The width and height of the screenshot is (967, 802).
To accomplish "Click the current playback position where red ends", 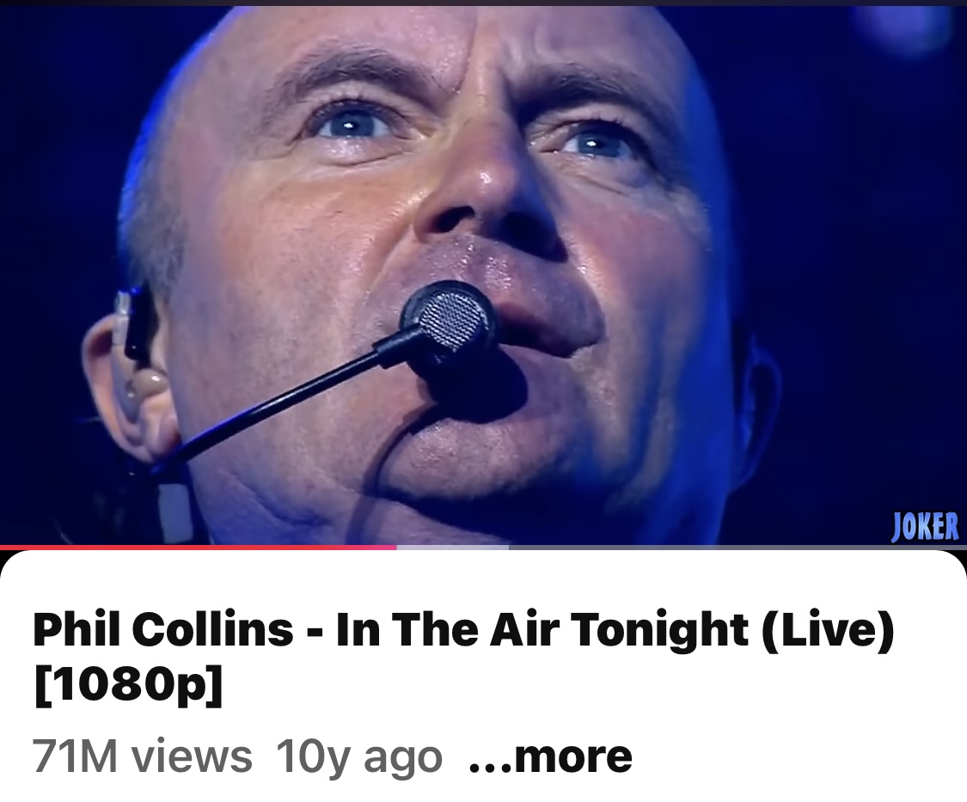I will [x=396, y=547].
